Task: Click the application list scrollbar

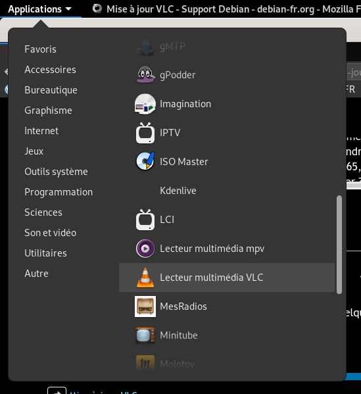Action: (x=339, y=245)
